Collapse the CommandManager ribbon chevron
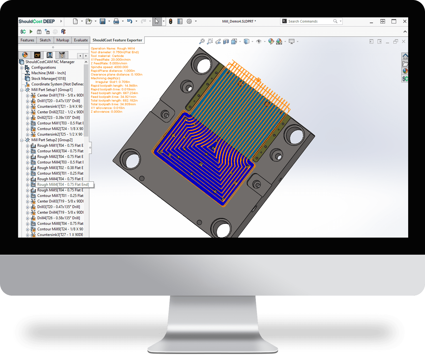The width and height of the screenshot is (425, 356). point(405,32)
